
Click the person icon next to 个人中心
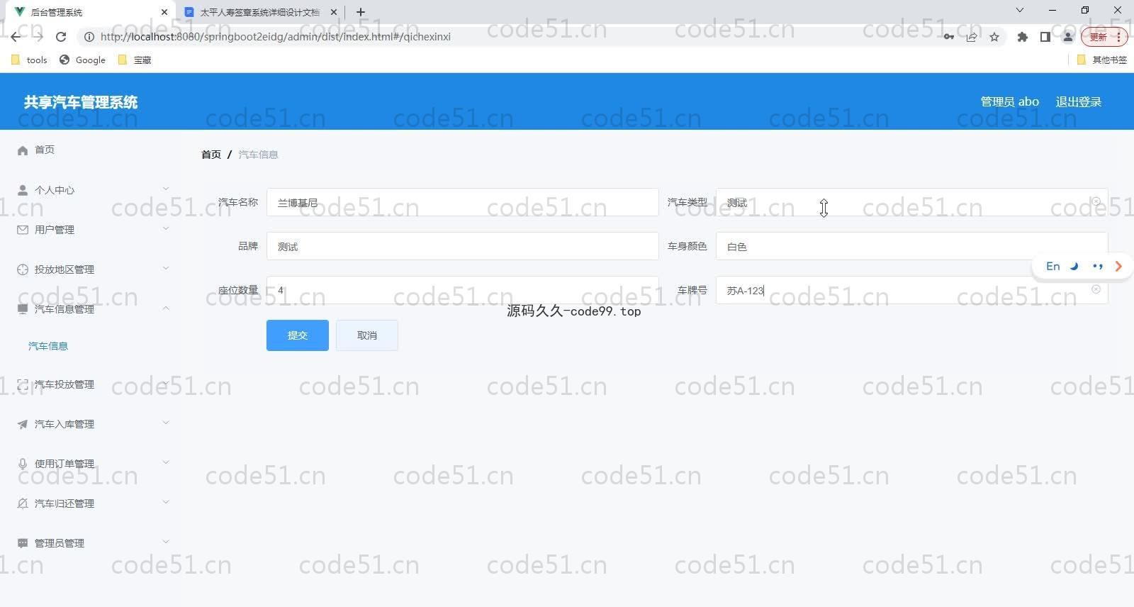click(x=23, y=190)
